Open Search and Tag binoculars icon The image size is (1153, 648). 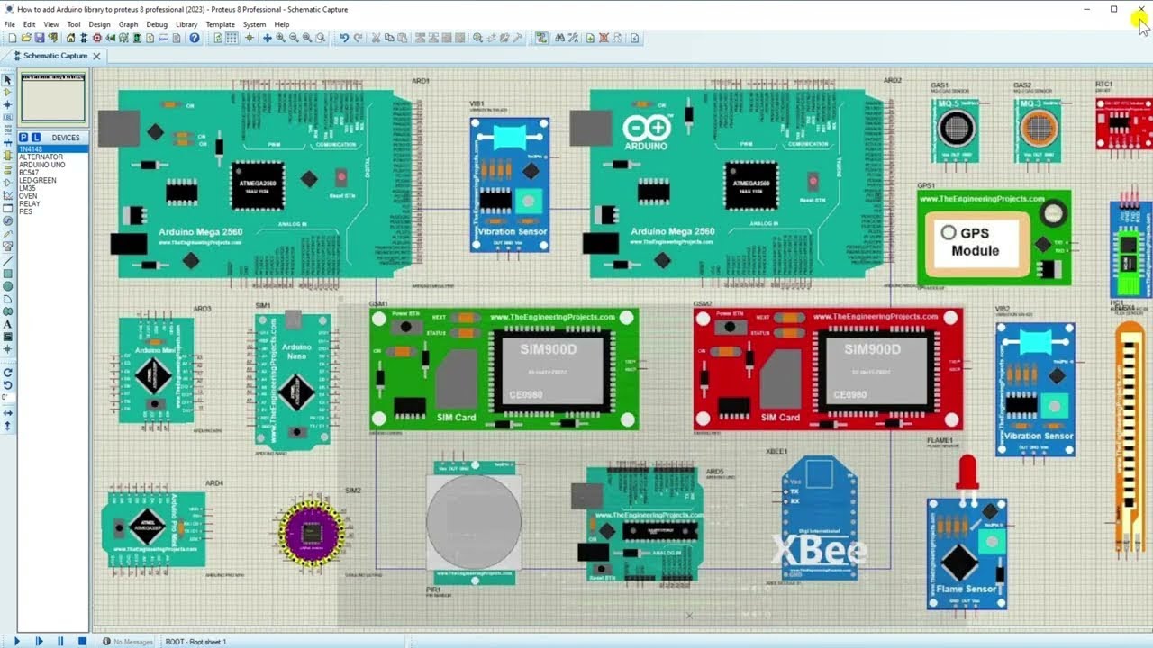pos(560,38)
